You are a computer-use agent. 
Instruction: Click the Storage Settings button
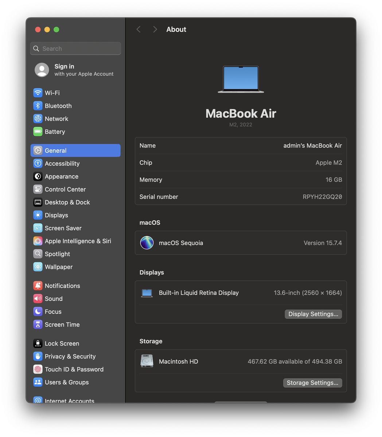[312, 383]
